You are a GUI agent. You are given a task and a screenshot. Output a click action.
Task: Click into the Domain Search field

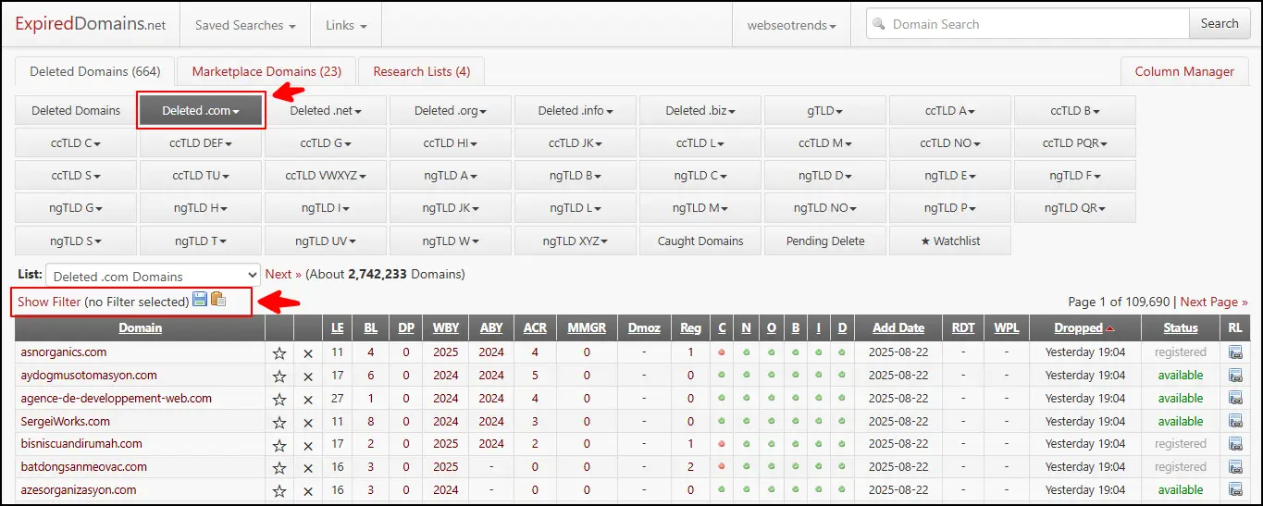pos(1027,24)
